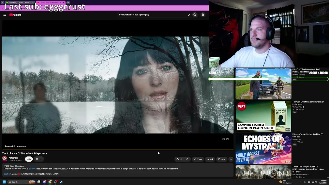Open the YouTube hamburger guide menu
Viewport: 329px width, 185px height.
pyautogui.click(x=4, y=15)
